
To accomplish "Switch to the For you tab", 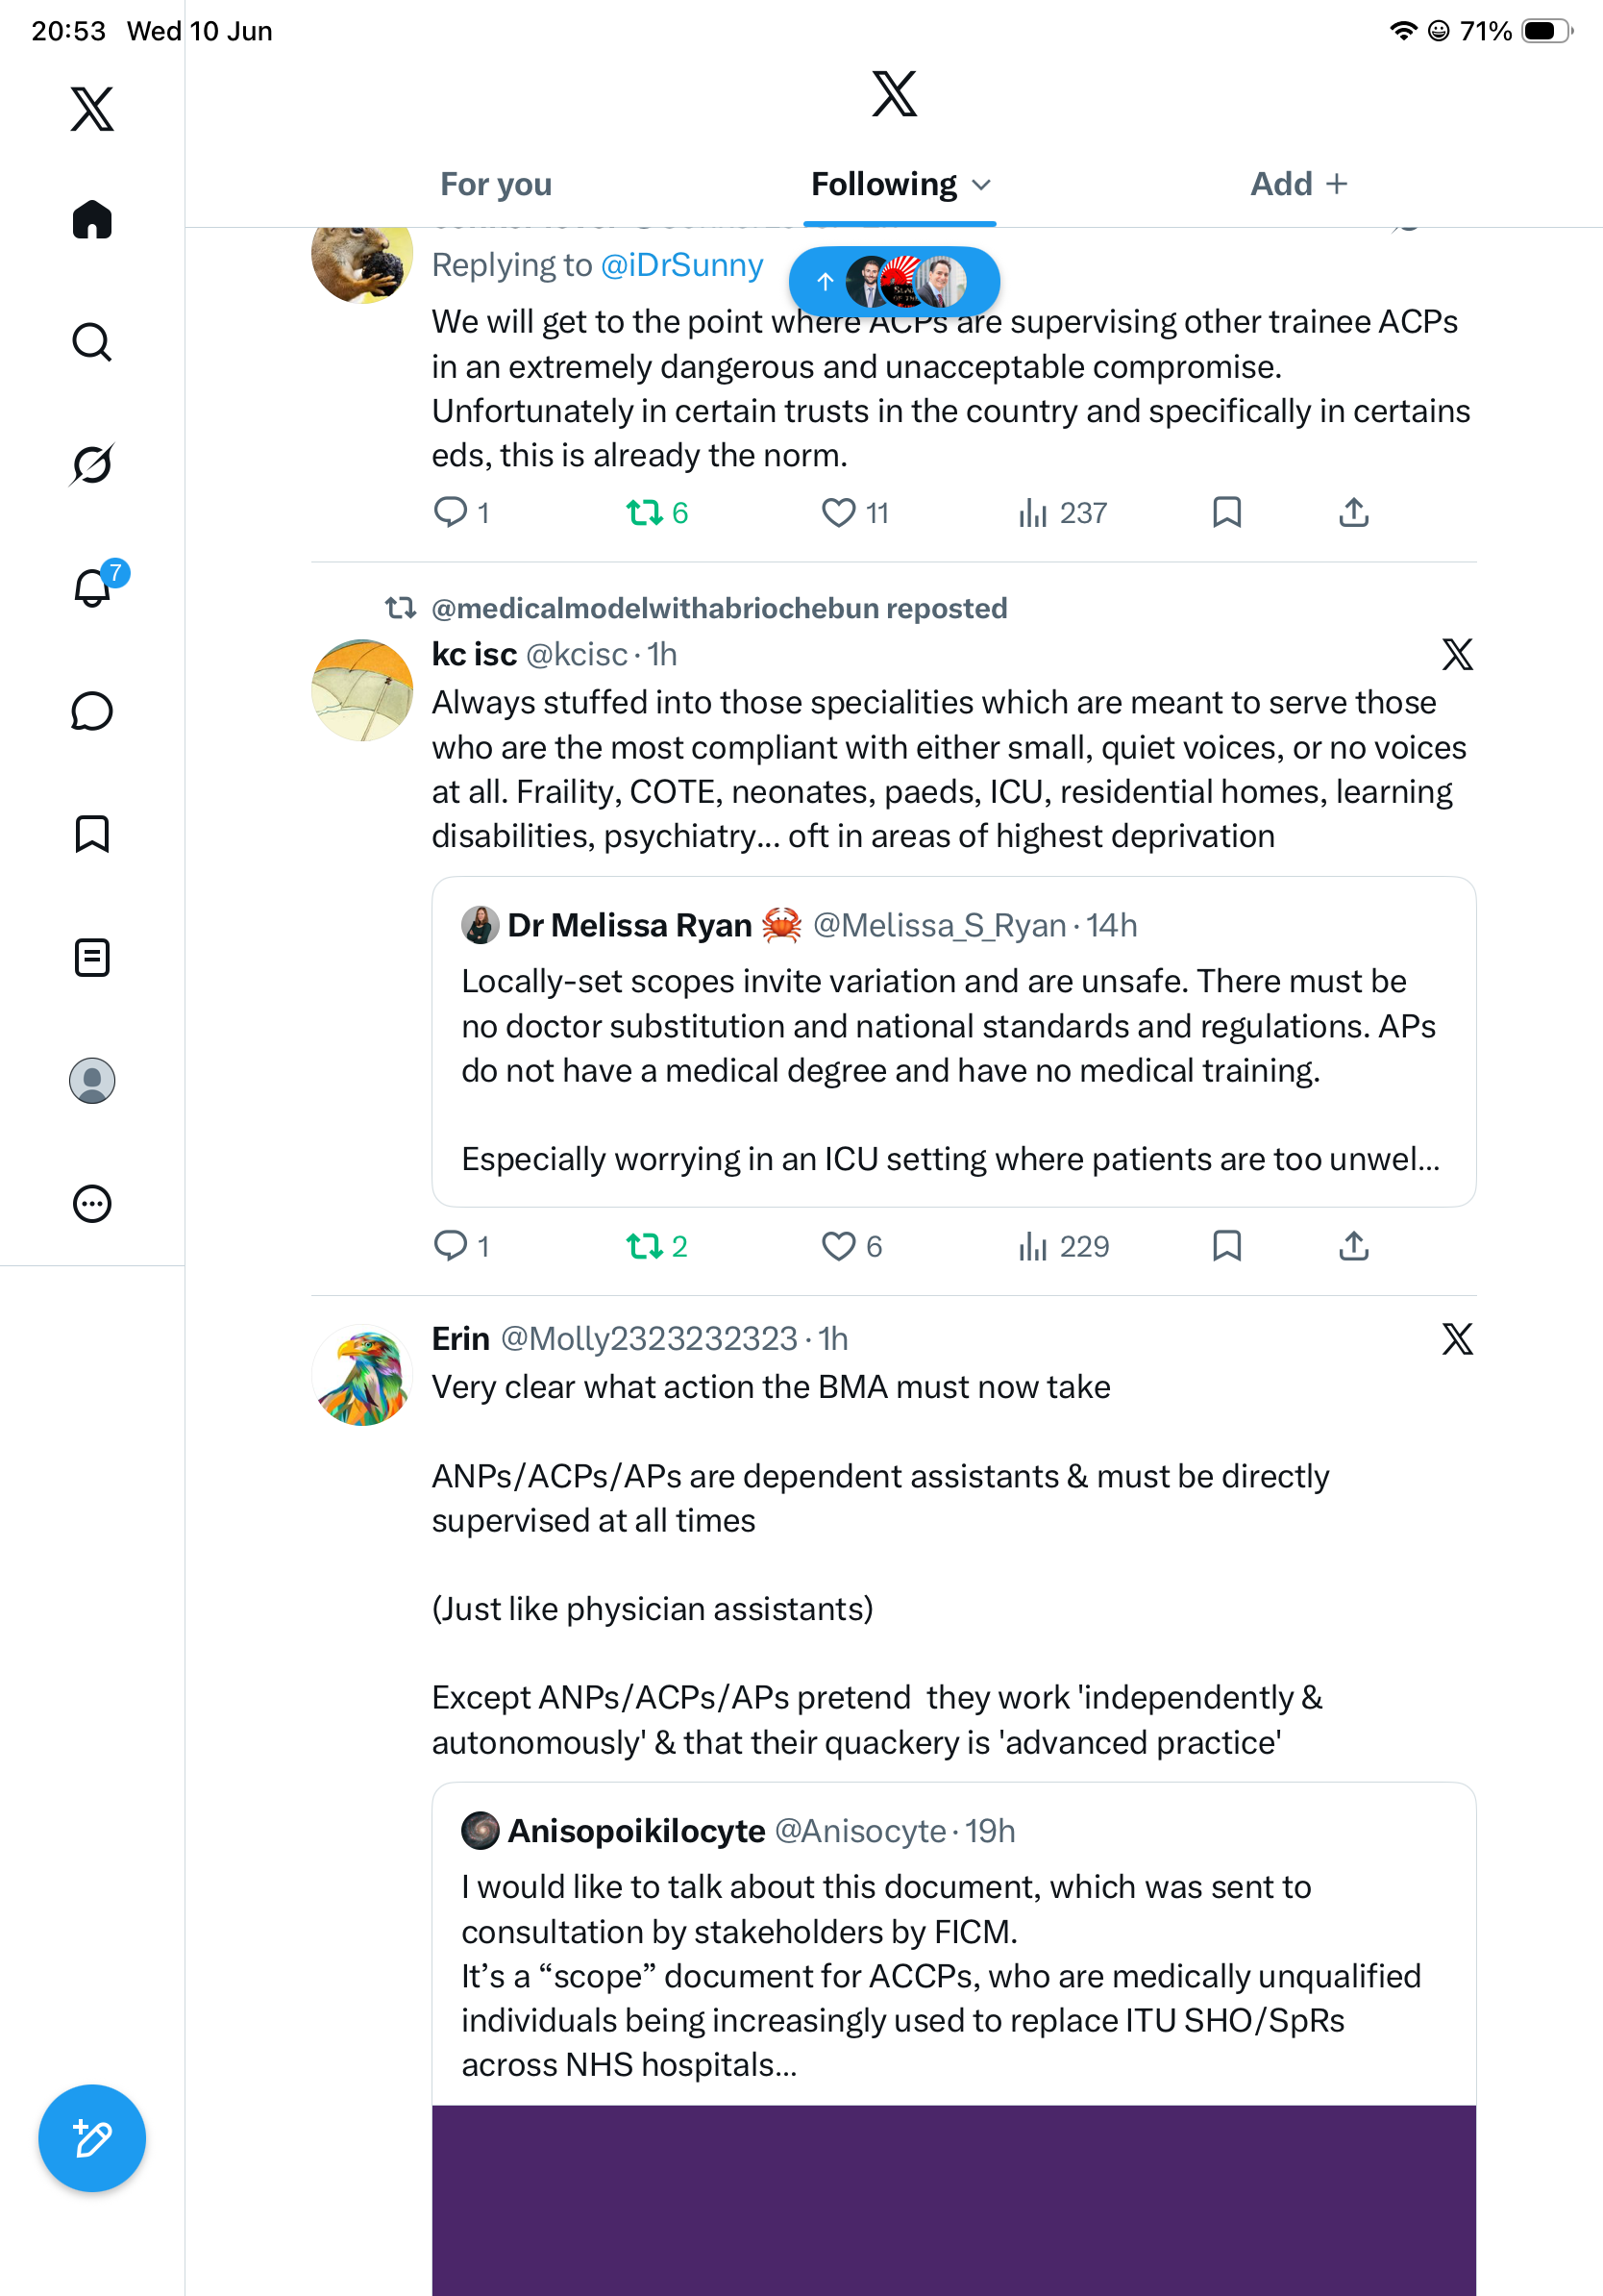I will click(496, 185).
